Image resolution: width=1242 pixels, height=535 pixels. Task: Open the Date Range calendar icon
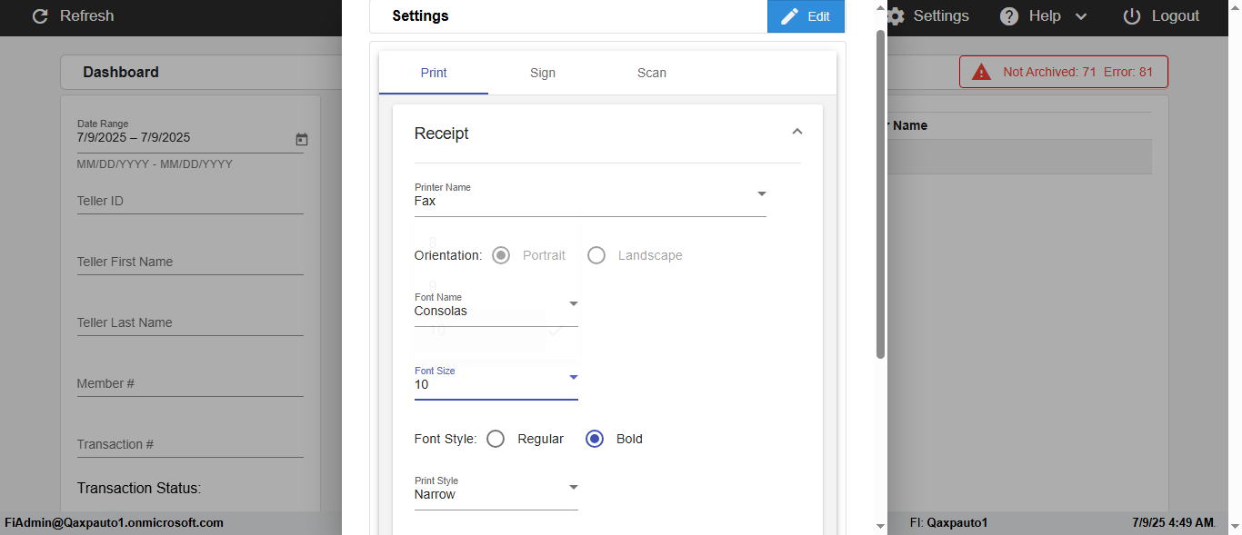tap(302, 139)
